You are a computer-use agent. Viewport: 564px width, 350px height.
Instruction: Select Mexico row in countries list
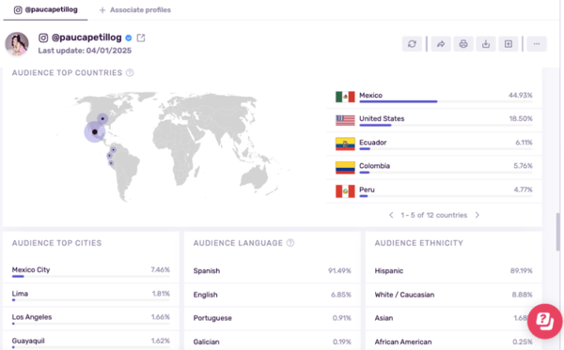pos(434,97)
